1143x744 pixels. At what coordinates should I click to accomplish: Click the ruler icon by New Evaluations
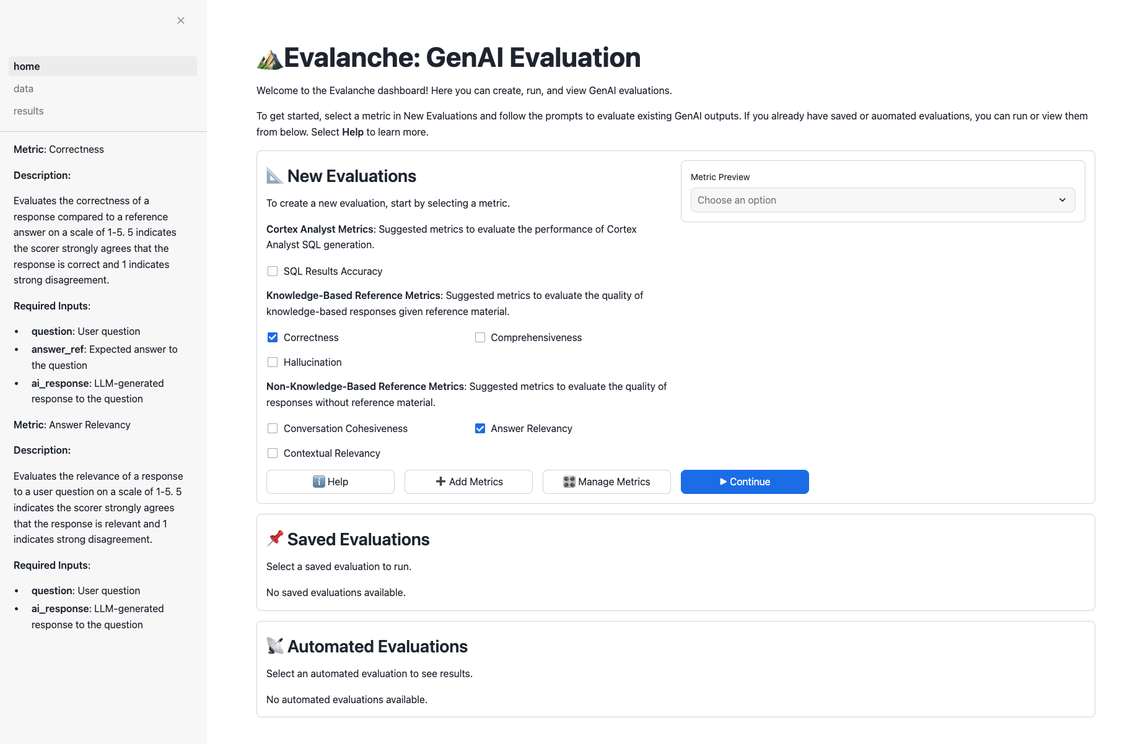click(x=274, y=176)
